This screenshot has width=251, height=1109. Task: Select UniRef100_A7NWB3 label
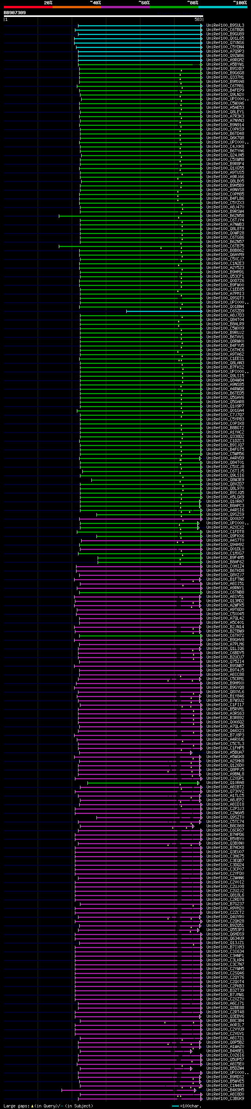(225, 225)
